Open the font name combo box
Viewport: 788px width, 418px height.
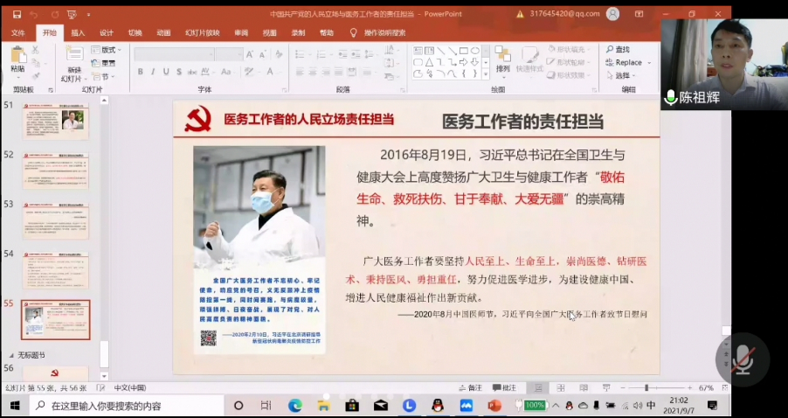pos(174,54)
